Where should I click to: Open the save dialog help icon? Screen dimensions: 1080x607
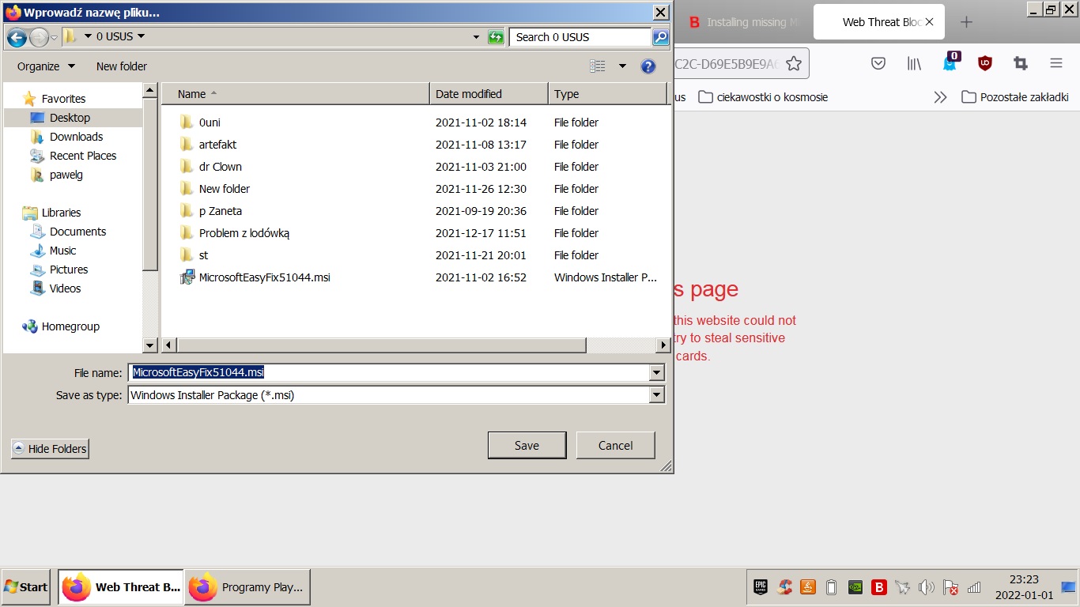[648, 66]
